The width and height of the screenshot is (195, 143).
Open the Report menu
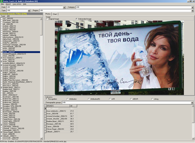pyautogui.click(x=8, y=4)
